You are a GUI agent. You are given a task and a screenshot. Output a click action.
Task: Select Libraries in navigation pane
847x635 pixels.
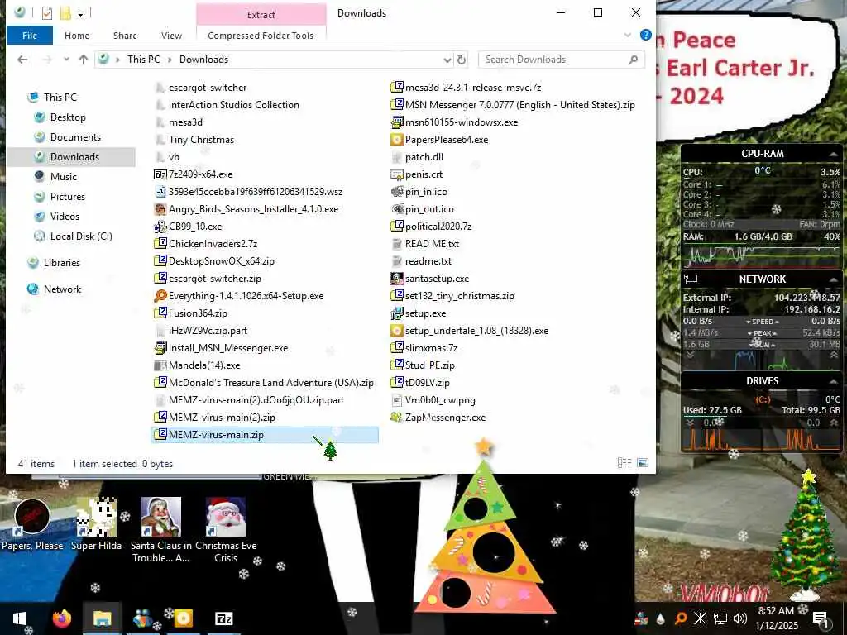click(61, 262)
